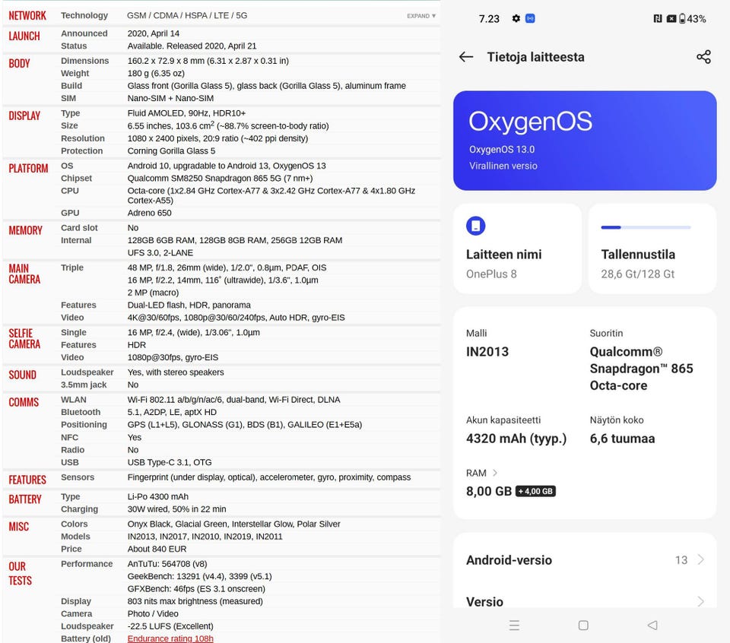
Task: Click the About 840 EUR price value
Action: tap(157, 549)
